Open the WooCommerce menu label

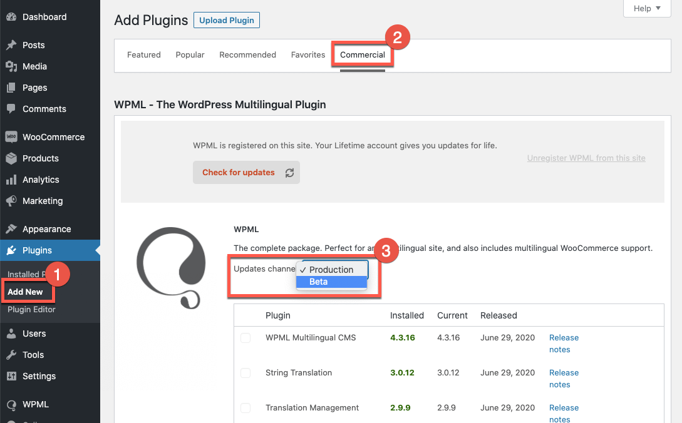53,137
